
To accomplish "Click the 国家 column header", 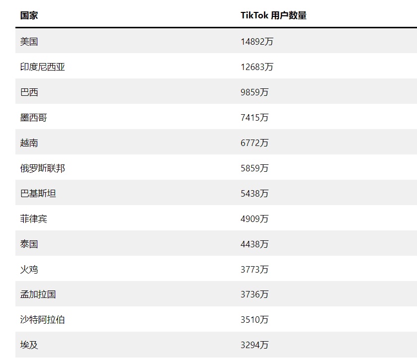I will point(29,15).
